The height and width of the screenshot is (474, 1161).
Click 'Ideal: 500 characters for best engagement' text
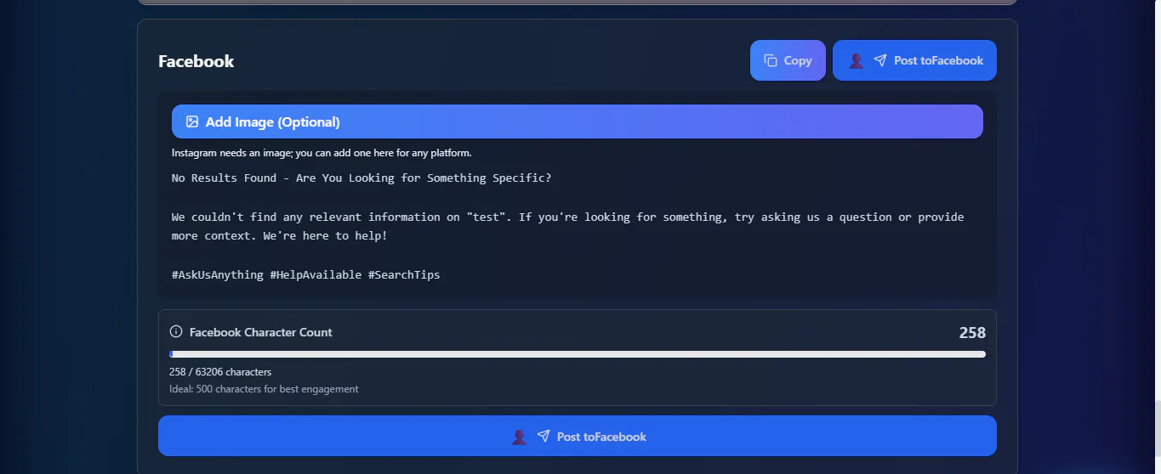coord(264,389)
